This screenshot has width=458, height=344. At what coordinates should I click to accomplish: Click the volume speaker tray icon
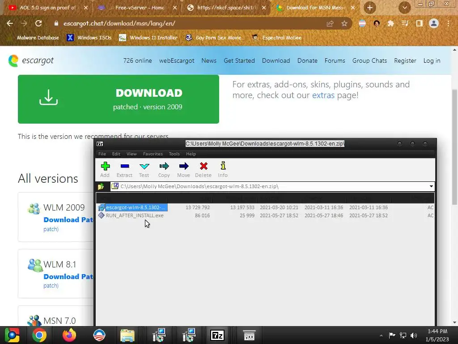(414, 335)
